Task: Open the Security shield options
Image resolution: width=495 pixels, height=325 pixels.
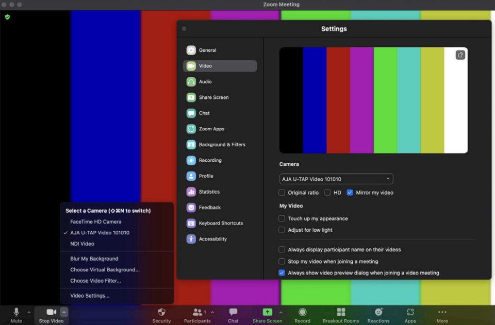Action: (161, 312)
